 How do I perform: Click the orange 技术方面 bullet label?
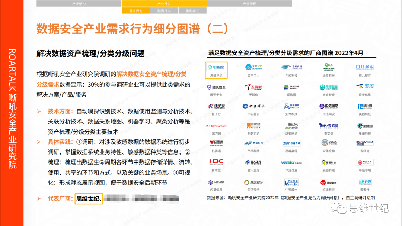(61, 112)
